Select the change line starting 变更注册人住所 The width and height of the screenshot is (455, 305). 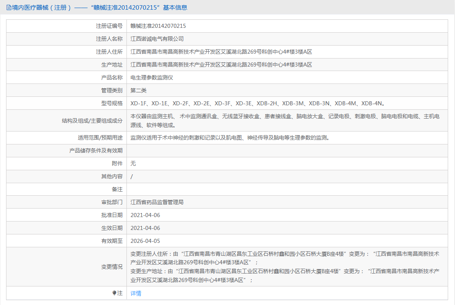[285, 258]
